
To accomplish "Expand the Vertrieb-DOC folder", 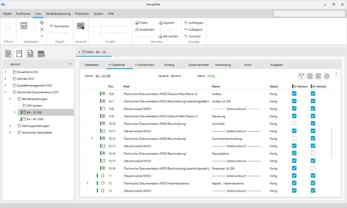I will tap(5, 79).
